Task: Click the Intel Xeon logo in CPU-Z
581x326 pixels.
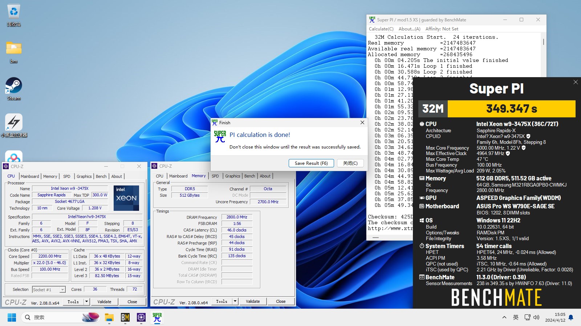Action: pos(126,198)
